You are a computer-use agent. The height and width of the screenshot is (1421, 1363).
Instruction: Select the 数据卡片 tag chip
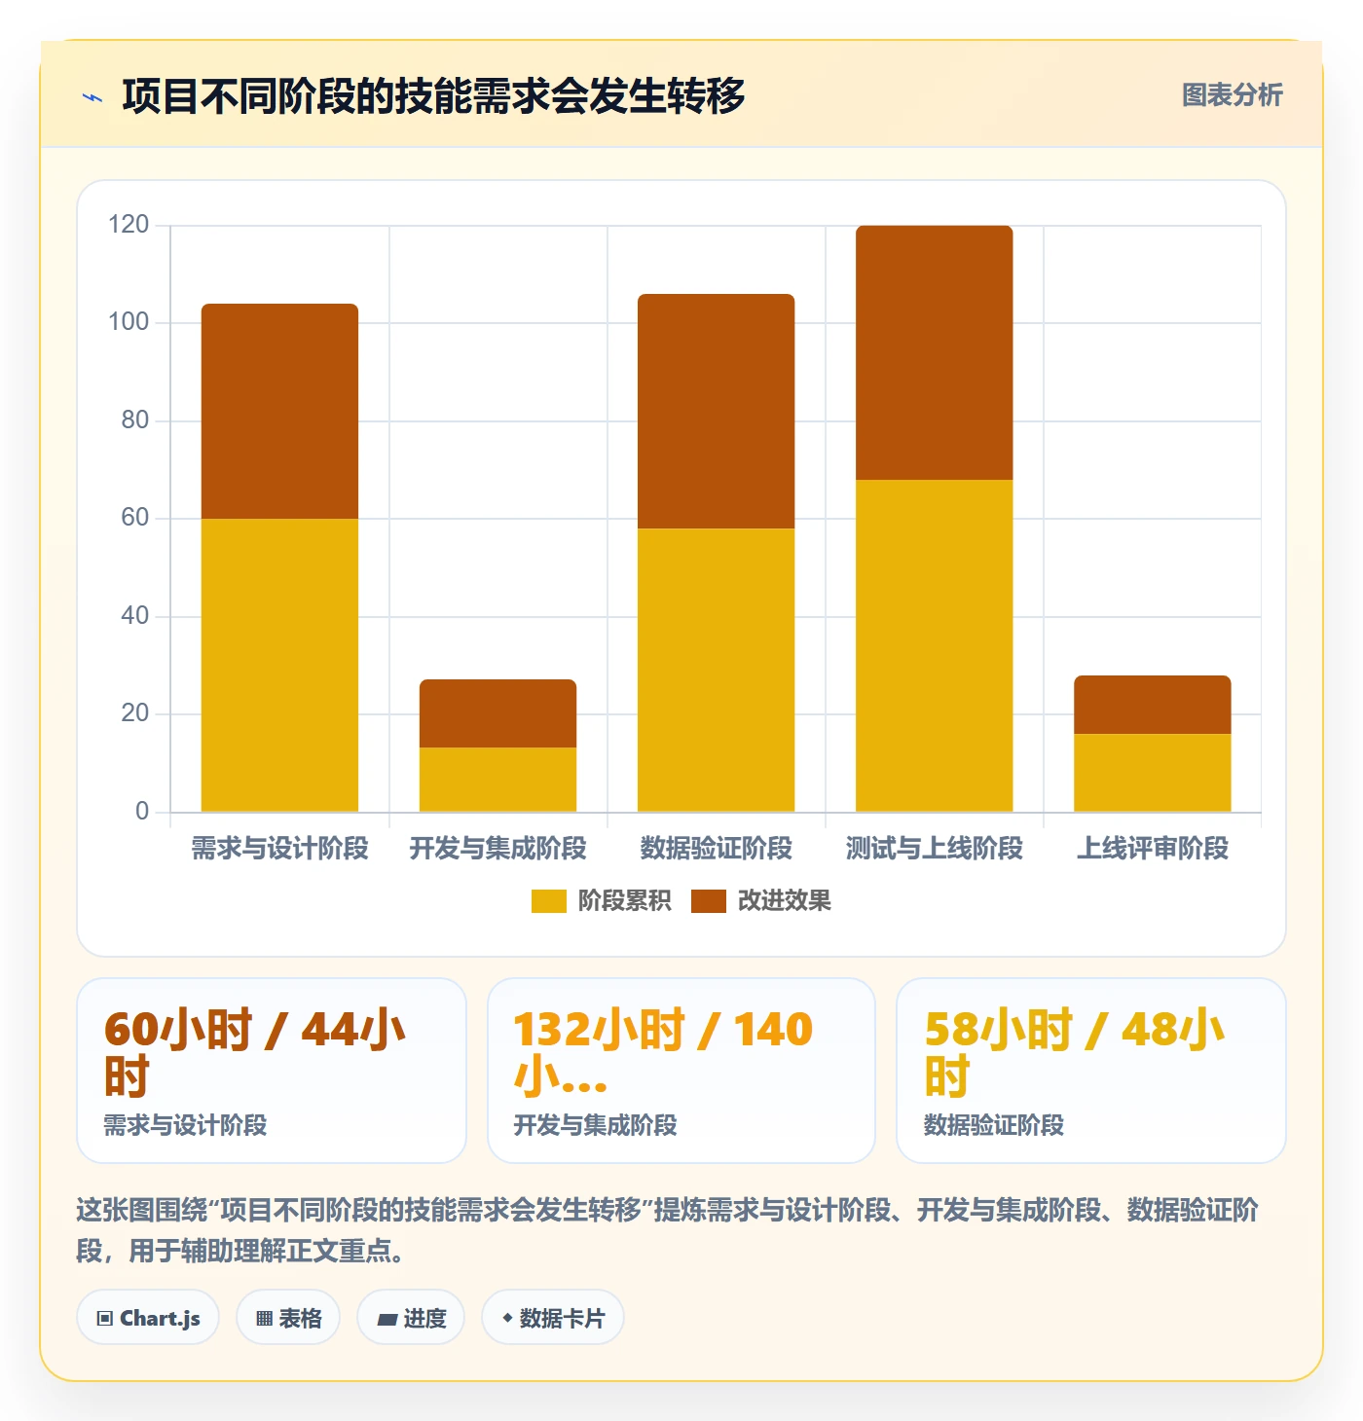553,1318
